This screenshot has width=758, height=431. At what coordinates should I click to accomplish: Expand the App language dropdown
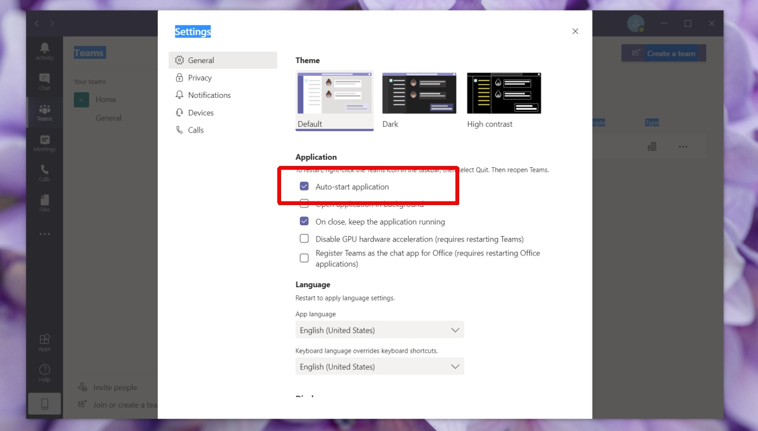[x=380, y=330]
